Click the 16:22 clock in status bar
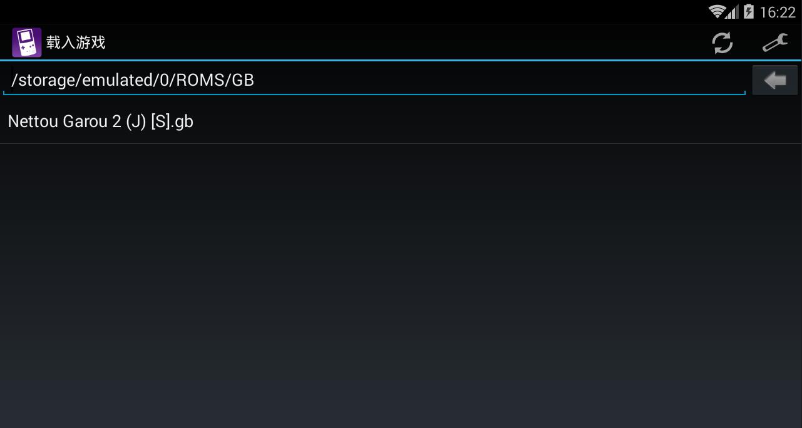This screenshot has height=428, width=802. click(777, 12)
